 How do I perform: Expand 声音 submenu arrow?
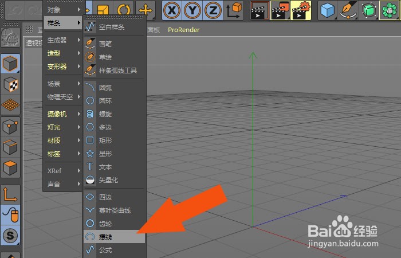[x=79, y=184]
